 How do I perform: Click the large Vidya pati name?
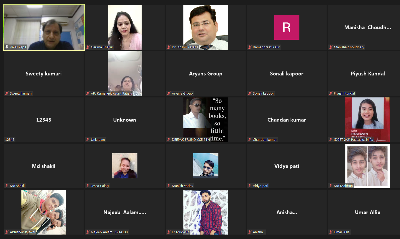click(287, 166)
